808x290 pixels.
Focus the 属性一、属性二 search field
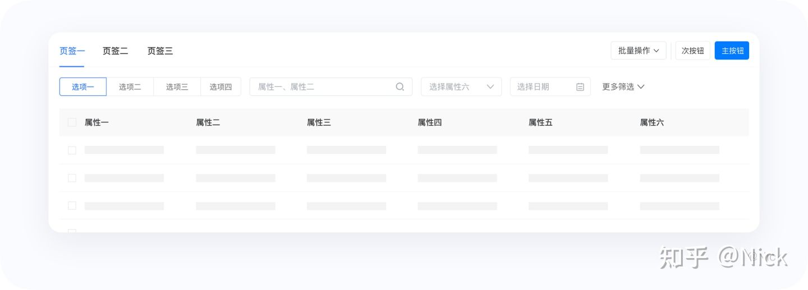pos(331,87)
